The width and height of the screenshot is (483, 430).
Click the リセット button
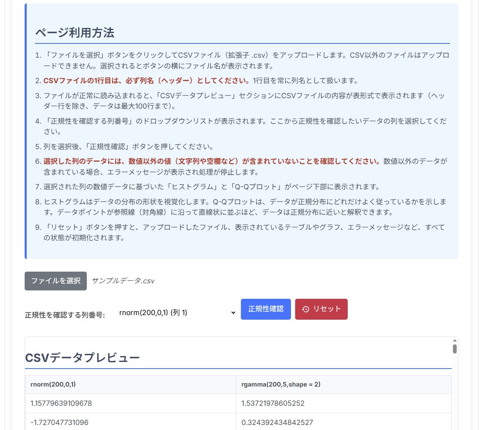[x=321, y=309]
